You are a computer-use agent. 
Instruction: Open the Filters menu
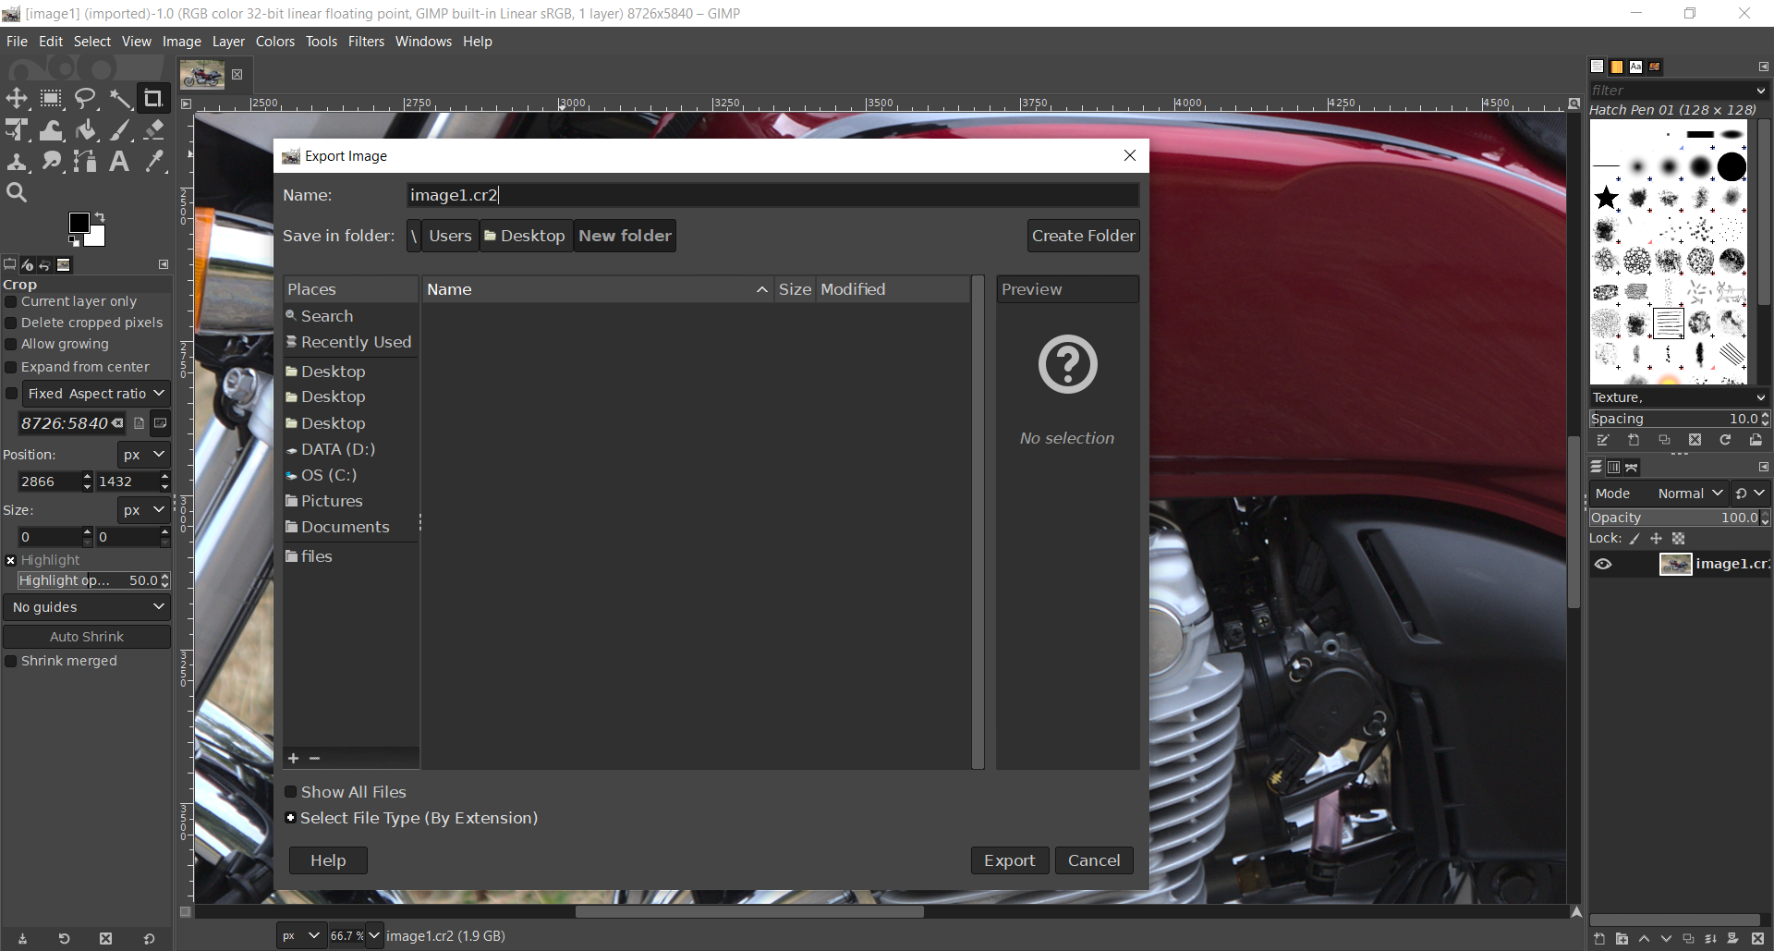(x=366, y=42)
